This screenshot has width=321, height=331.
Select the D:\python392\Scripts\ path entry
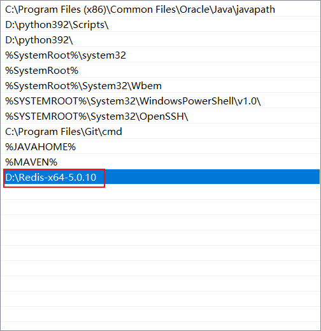tap(160, 25)
